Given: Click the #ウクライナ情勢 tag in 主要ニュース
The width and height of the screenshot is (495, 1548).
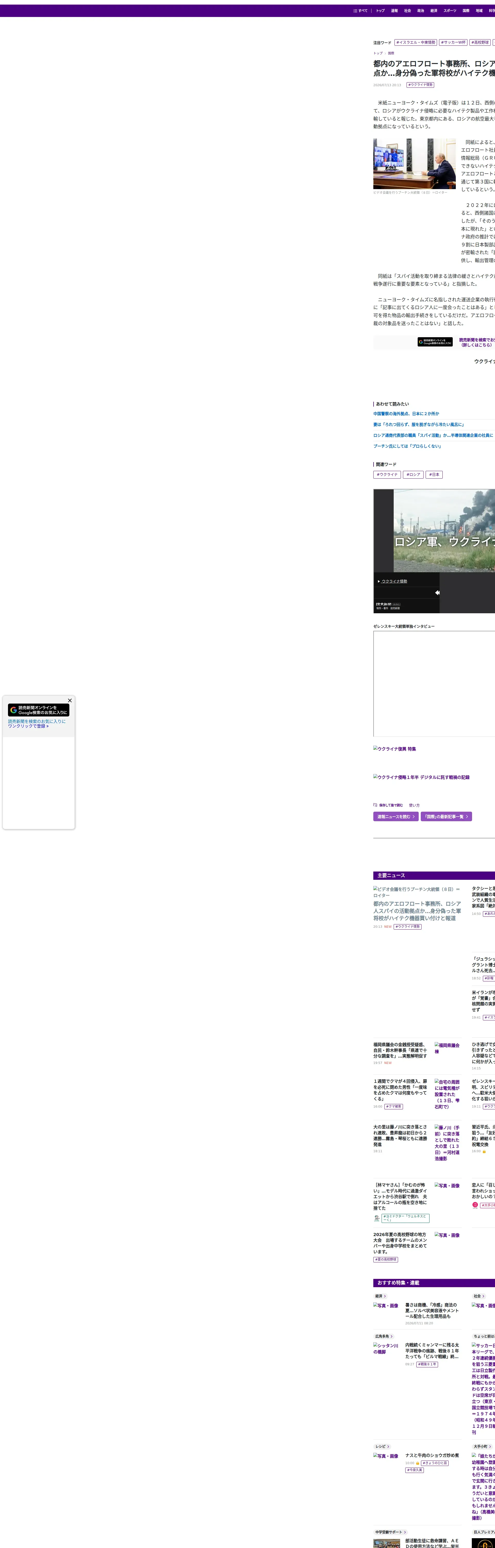Looking at the screenshot, I should pyautogui.click(x=407, y=927).
